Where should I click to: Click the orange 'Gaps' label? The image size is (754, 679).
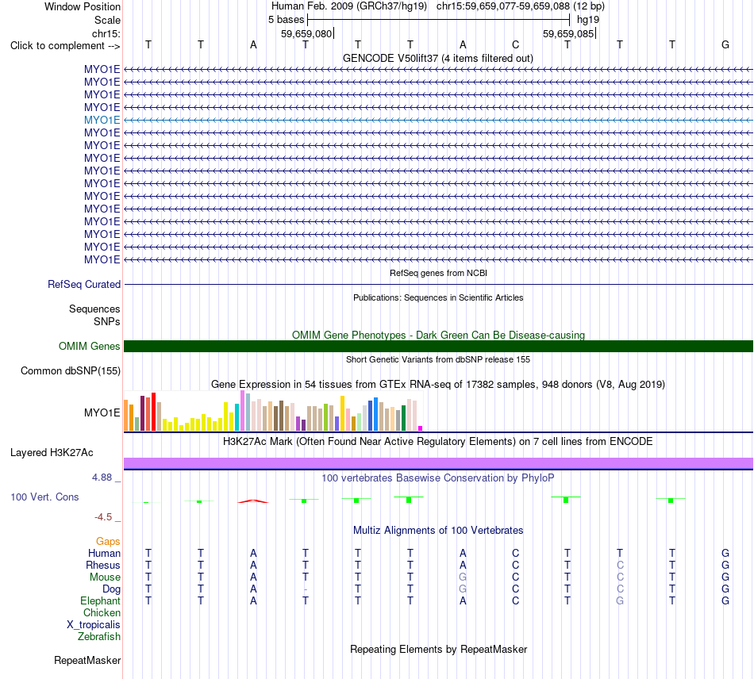108,542
